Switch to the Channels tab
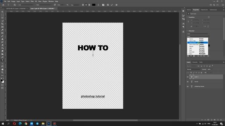The height and width of the screenshot is (126, 225). pyautogui.click(x=195, y=62)
